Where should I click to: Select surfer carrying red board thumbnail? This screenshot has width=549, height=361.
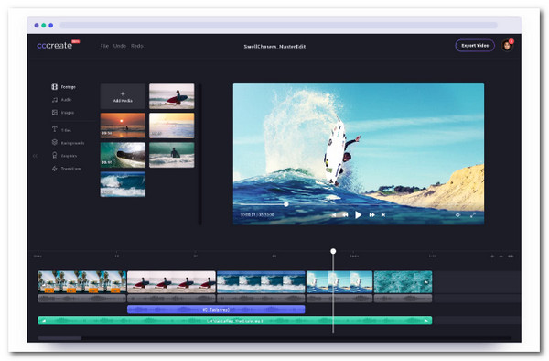(x=172, y=96)
